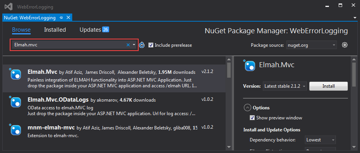The image size is (360, 153).
Task: Toggle Show preview window checkbox
Action: pos(252,118)
